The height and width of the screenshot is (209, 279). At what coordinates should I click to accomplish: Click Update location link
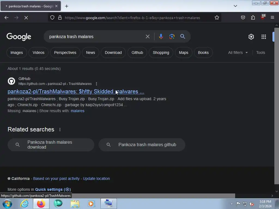pyautogui.click(x=96, y=179)
